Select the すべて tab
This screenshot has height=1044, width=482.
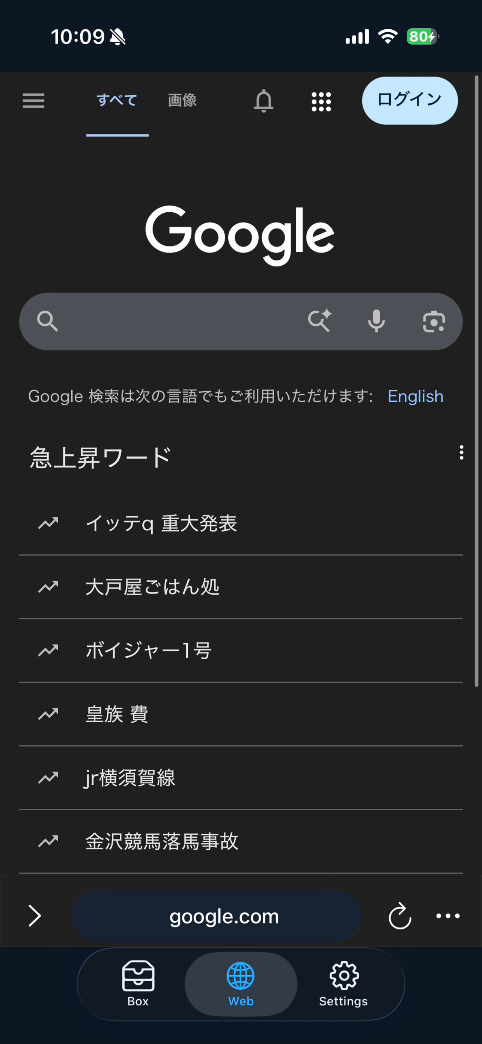117,100
